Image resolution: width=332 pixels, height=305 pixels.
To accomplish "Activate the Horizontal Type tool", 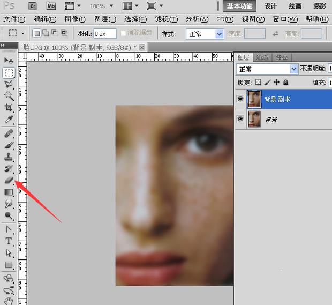I will pos(9,241).
